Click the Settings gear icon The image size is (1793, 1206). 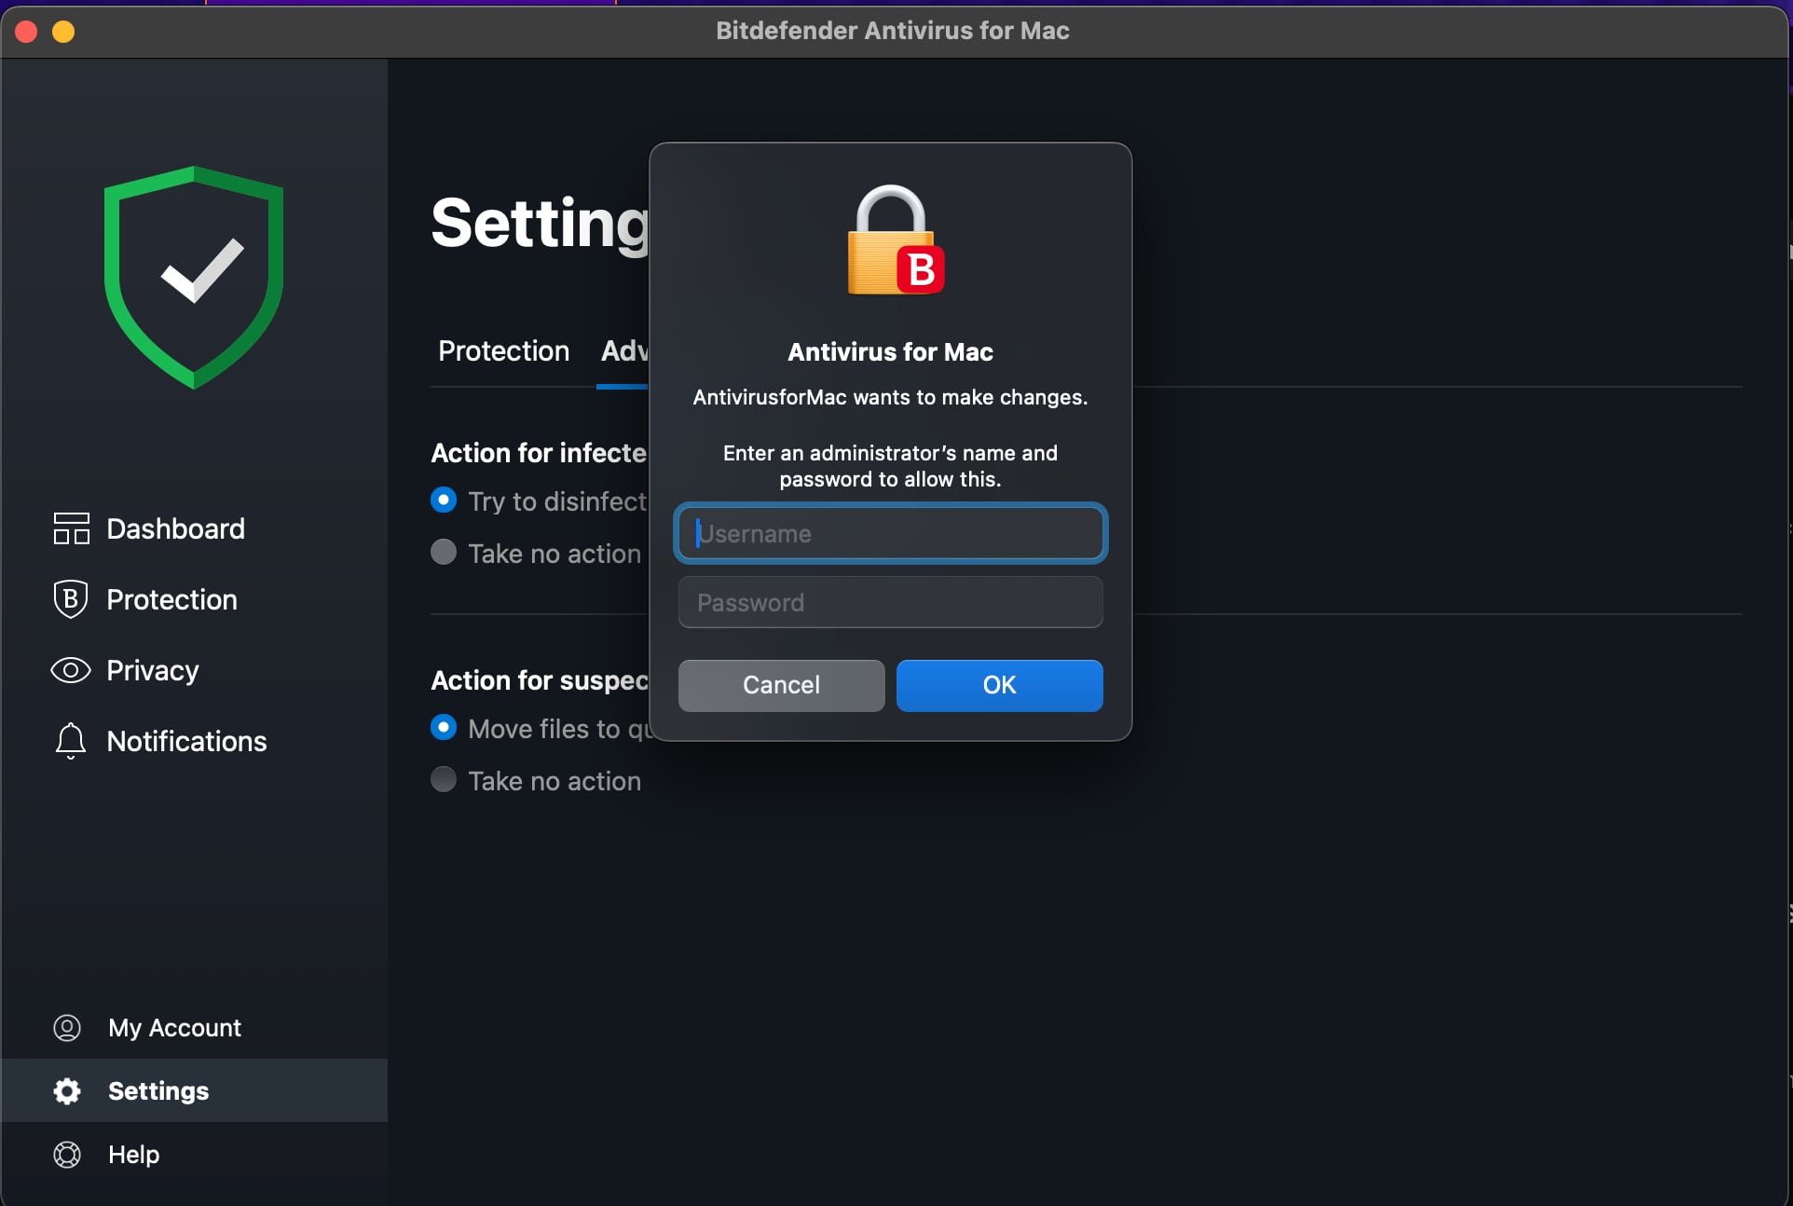(x=67, y=1090)
